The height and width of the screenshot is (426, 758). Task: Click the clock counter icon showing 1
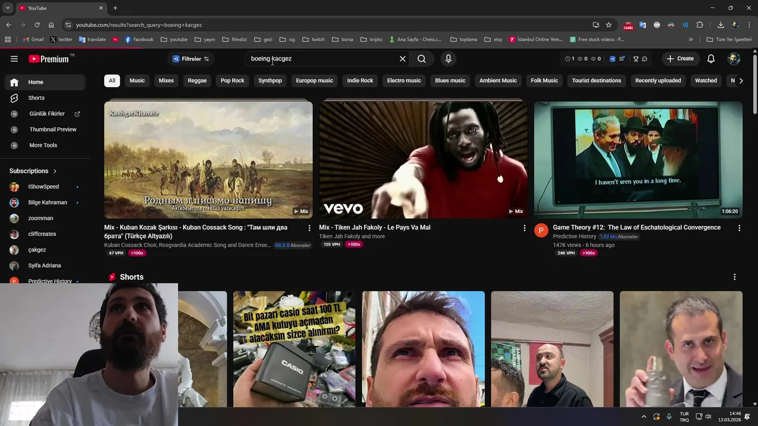pos(570,59)
